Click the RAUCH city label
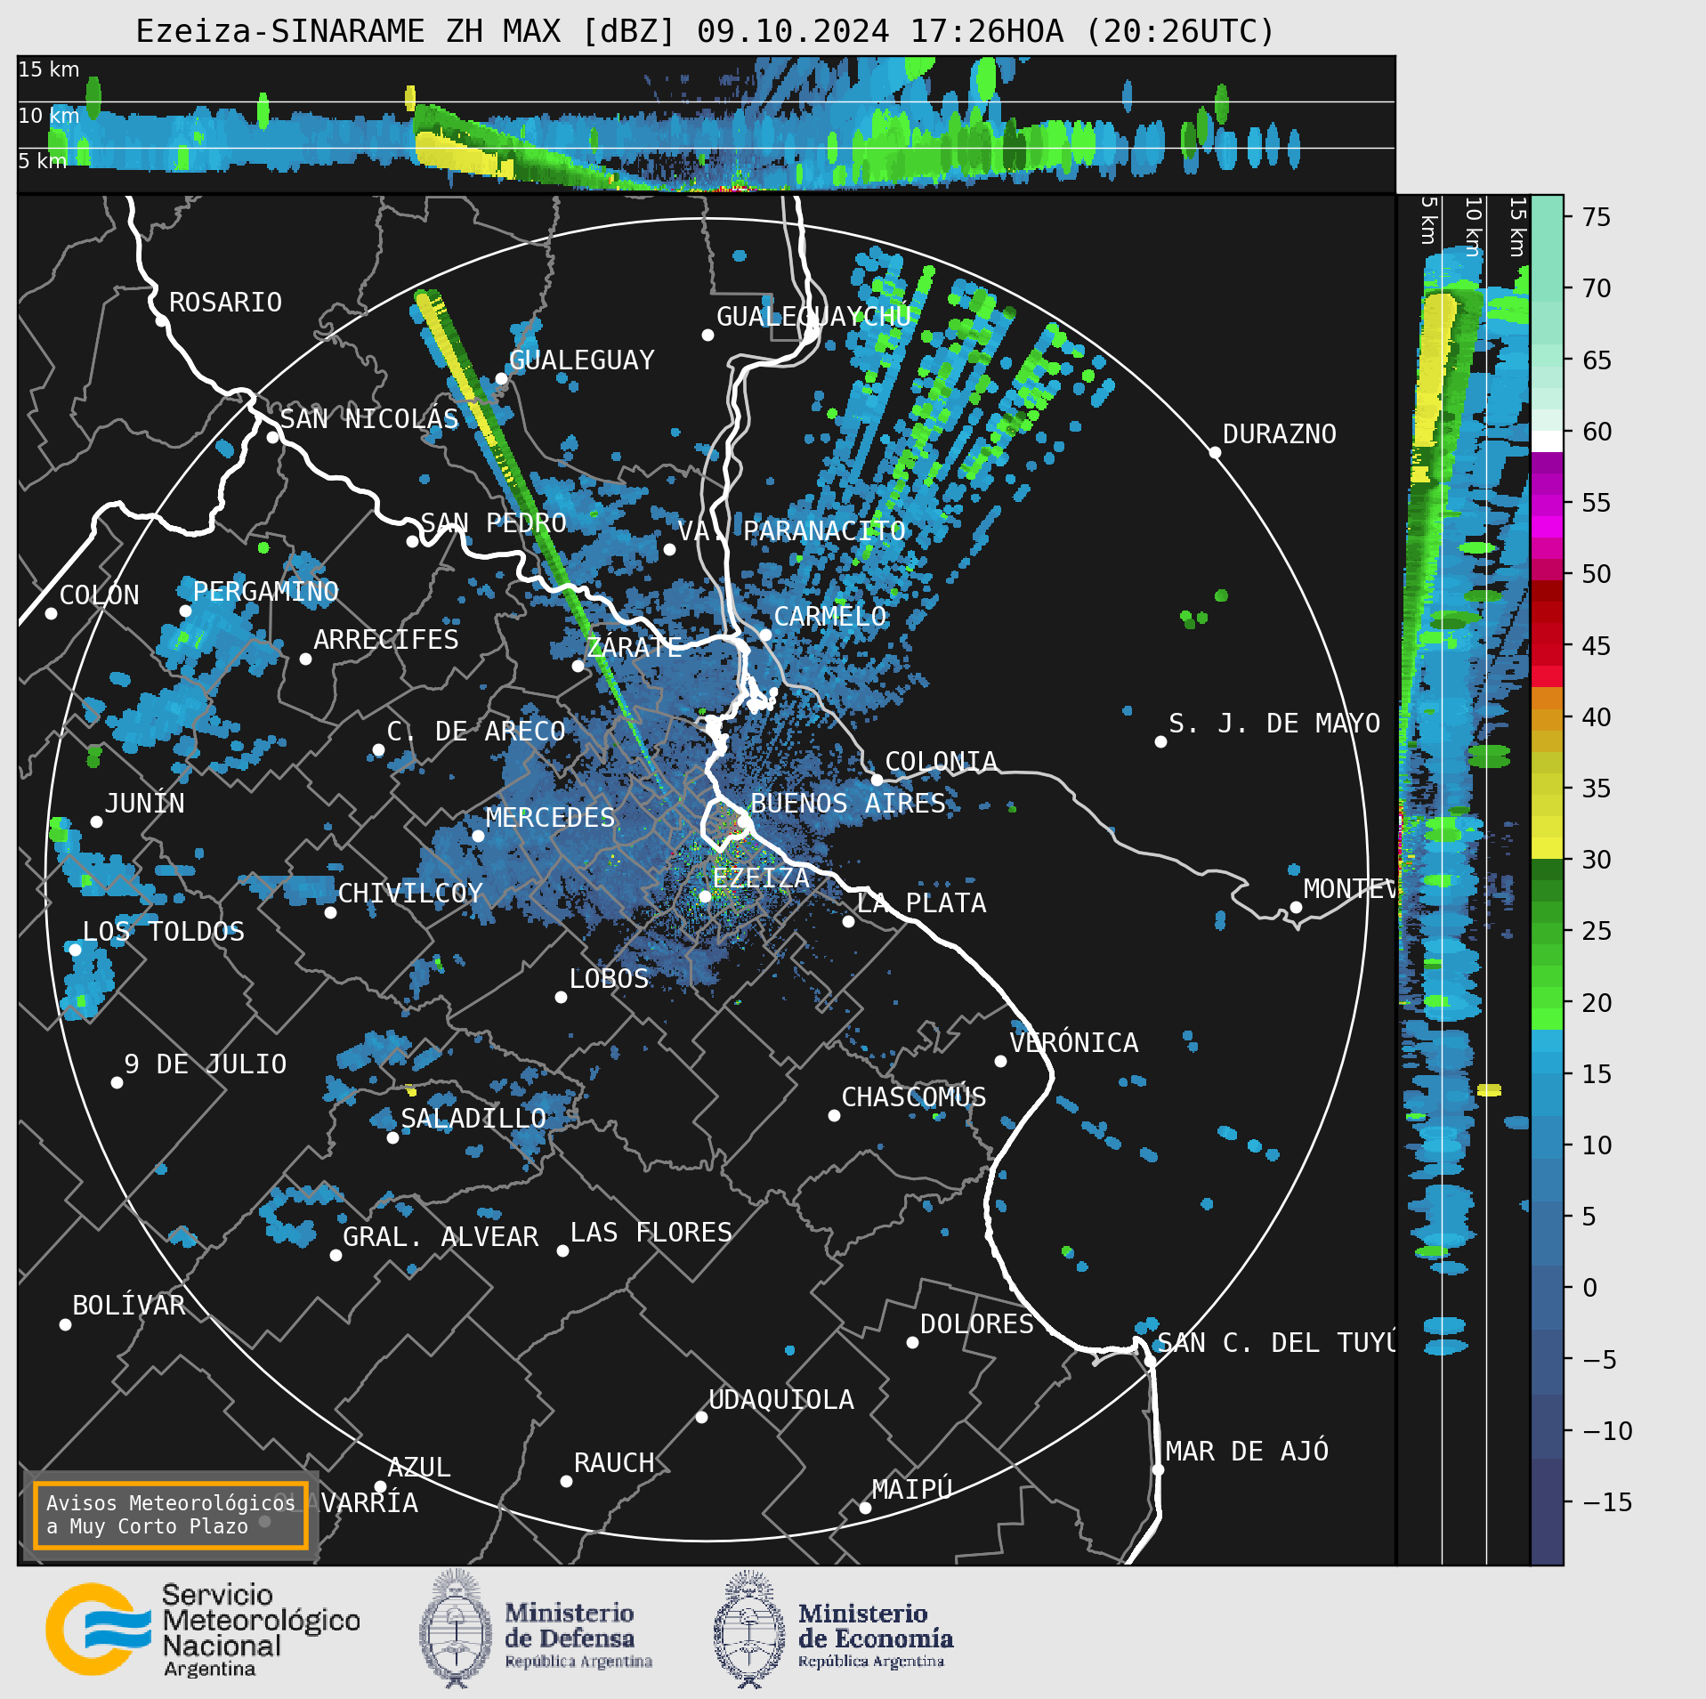Image resolution: width=1706 pixels, height=1699 pixels. [614, 1463]
